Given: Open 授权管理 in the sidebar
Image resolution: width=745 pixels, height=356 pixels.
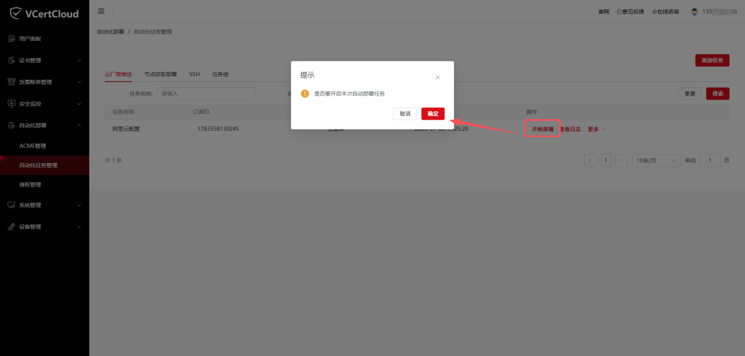Looking at the screenshot, I should [31, 185].
